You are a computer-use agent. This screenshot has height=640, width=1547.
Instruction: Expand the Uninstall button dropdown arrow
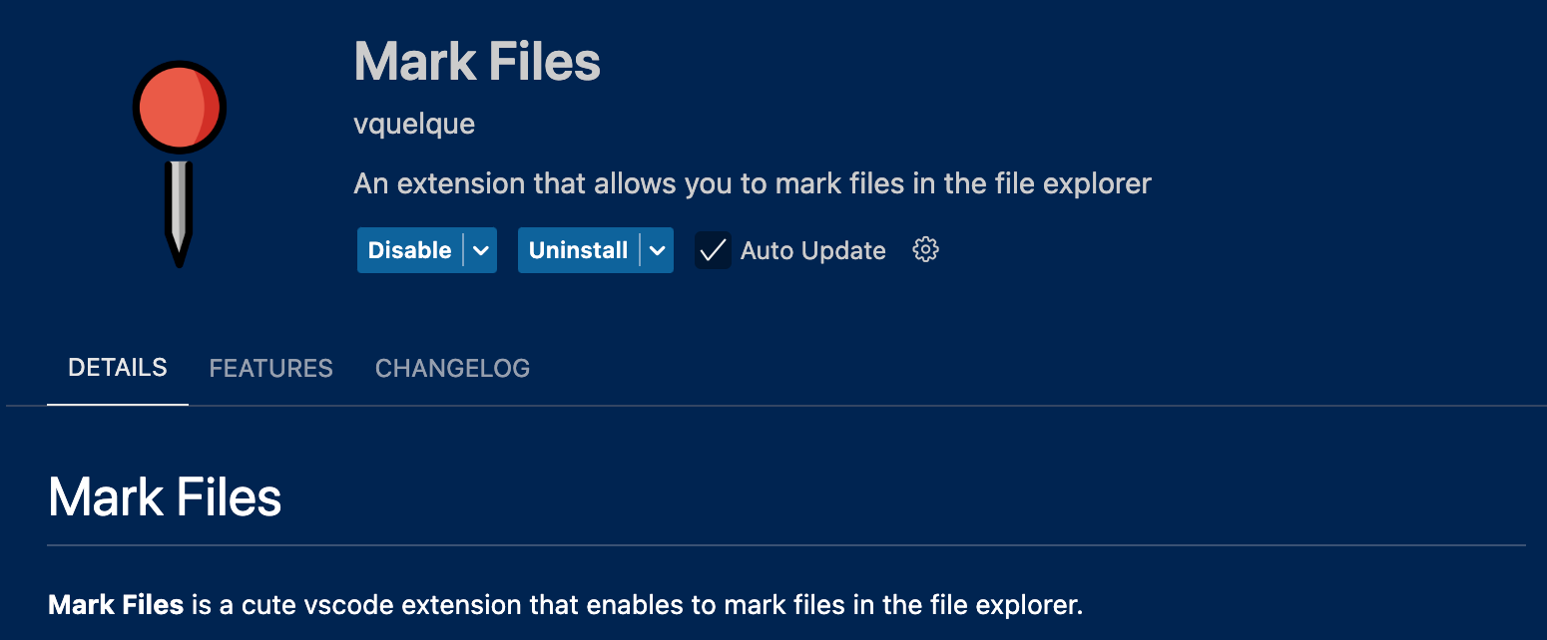[x=657, y=250]
